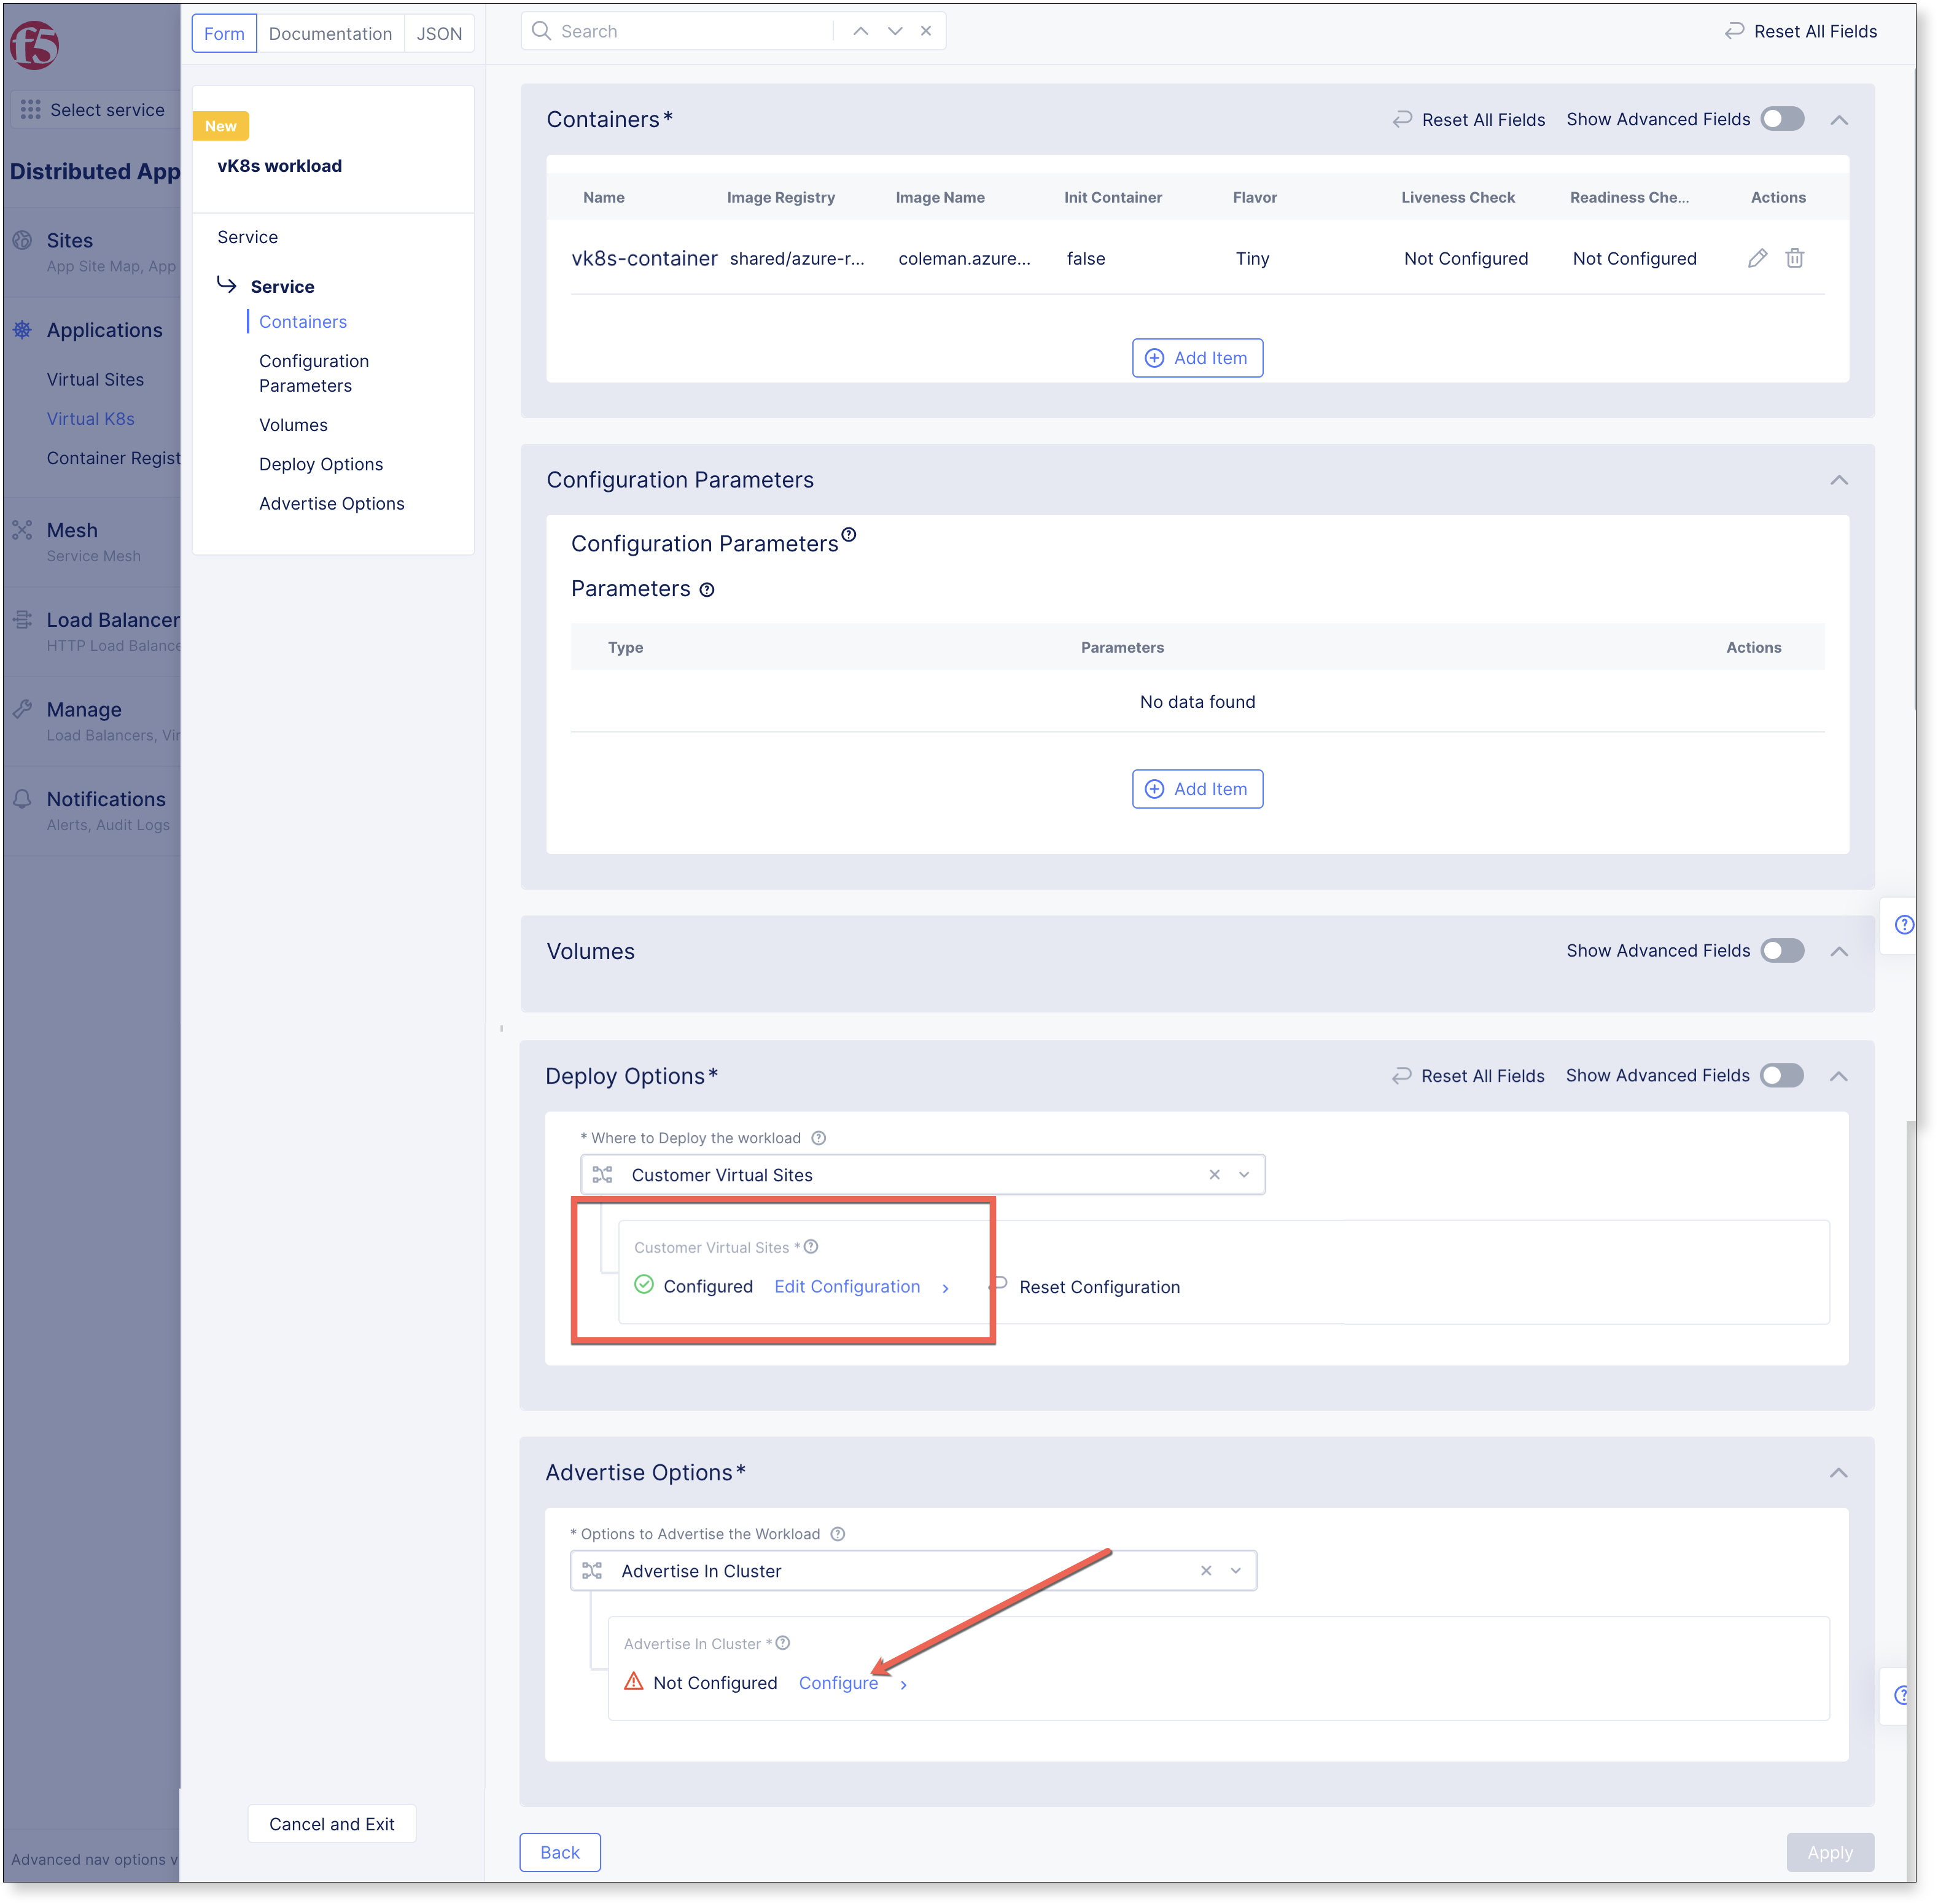Open help icon for Options to Advertise the Workload
The width and height of the screenshot is (1938, 1904).
(838, 1534)
